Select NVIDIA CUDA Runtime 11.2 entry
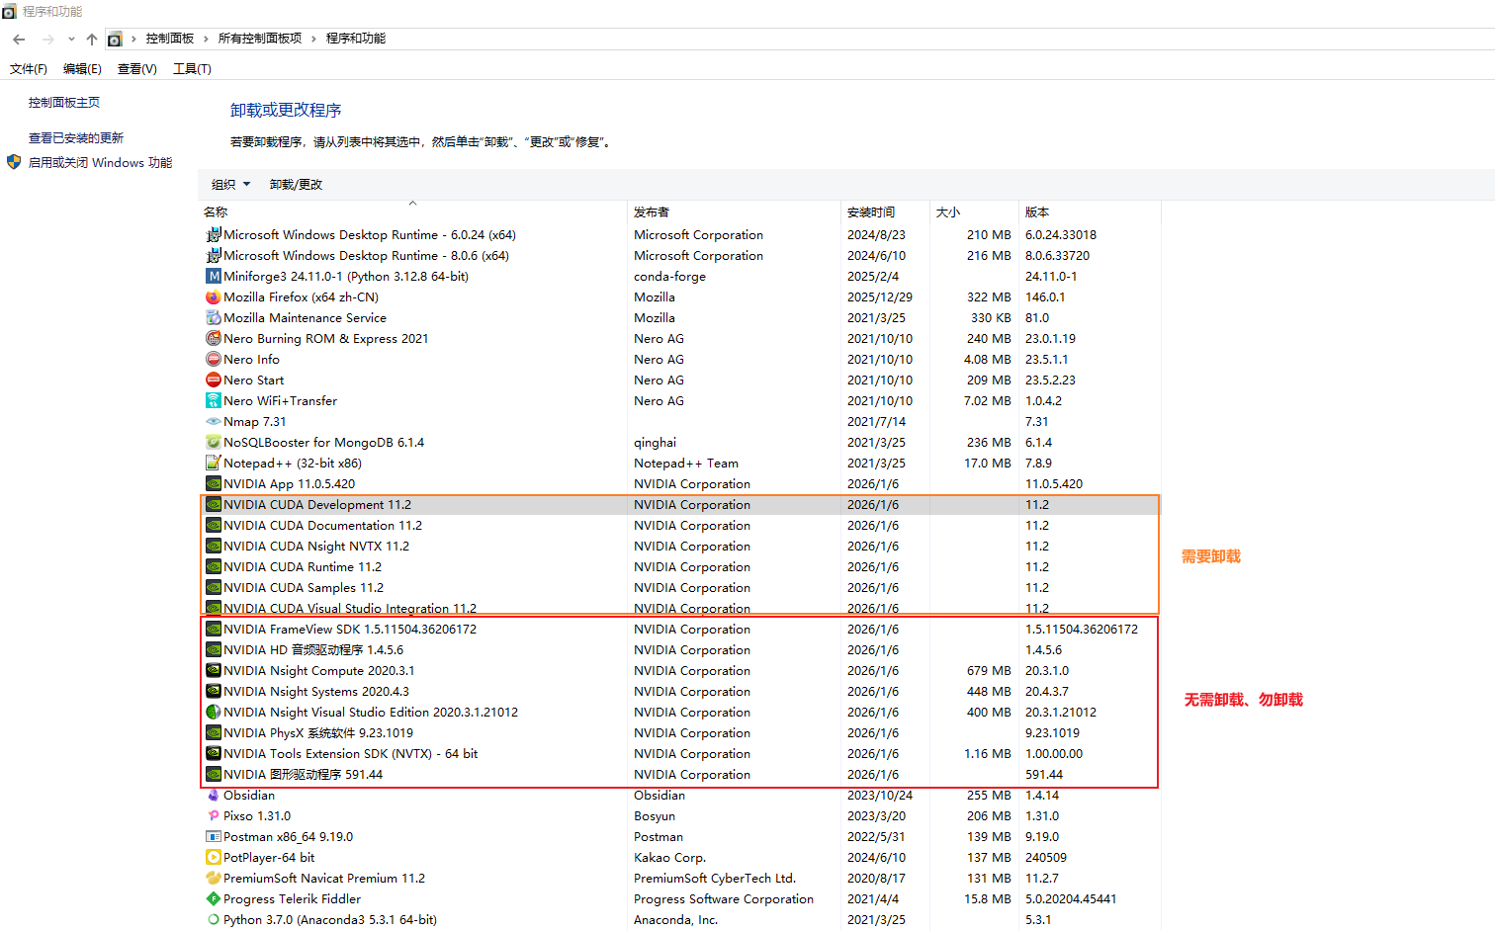 679,567
